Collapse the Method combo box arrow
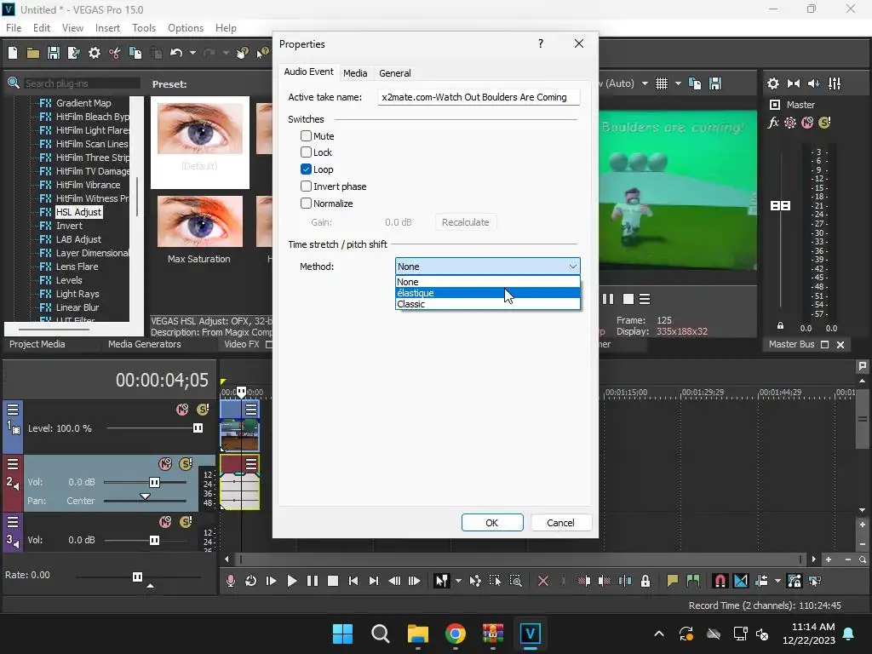872x654 pixels. [573, 267]
